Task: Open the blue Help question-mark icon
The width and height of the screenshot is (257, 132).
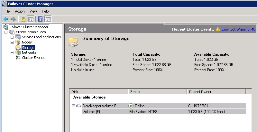Action: tap(40, 19)
